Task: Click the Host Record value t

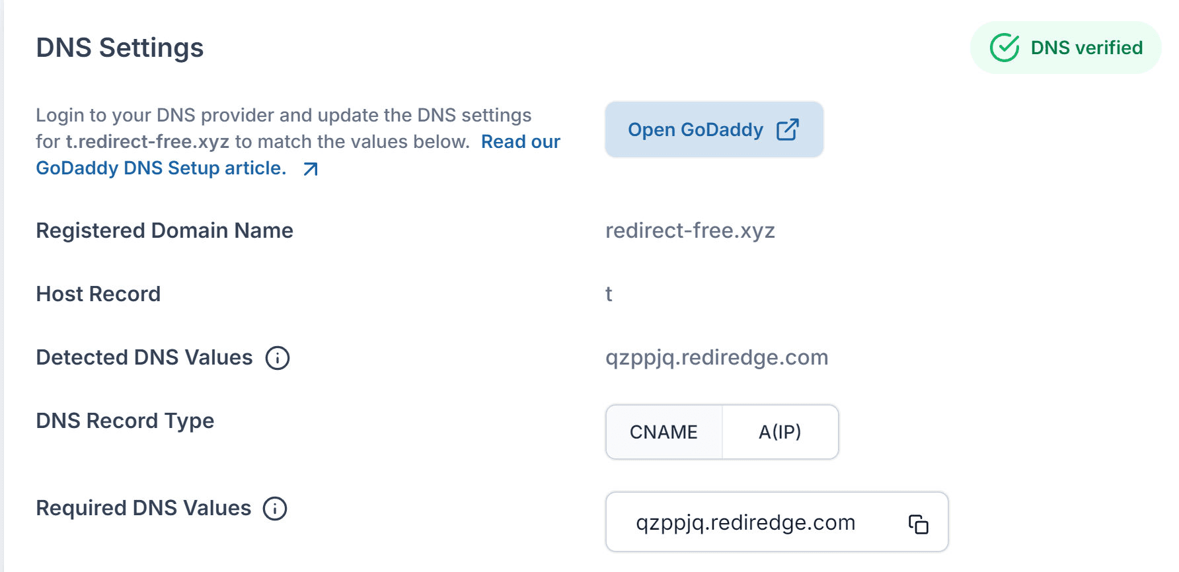Action: pyautogui.click(x=609, y=294)
